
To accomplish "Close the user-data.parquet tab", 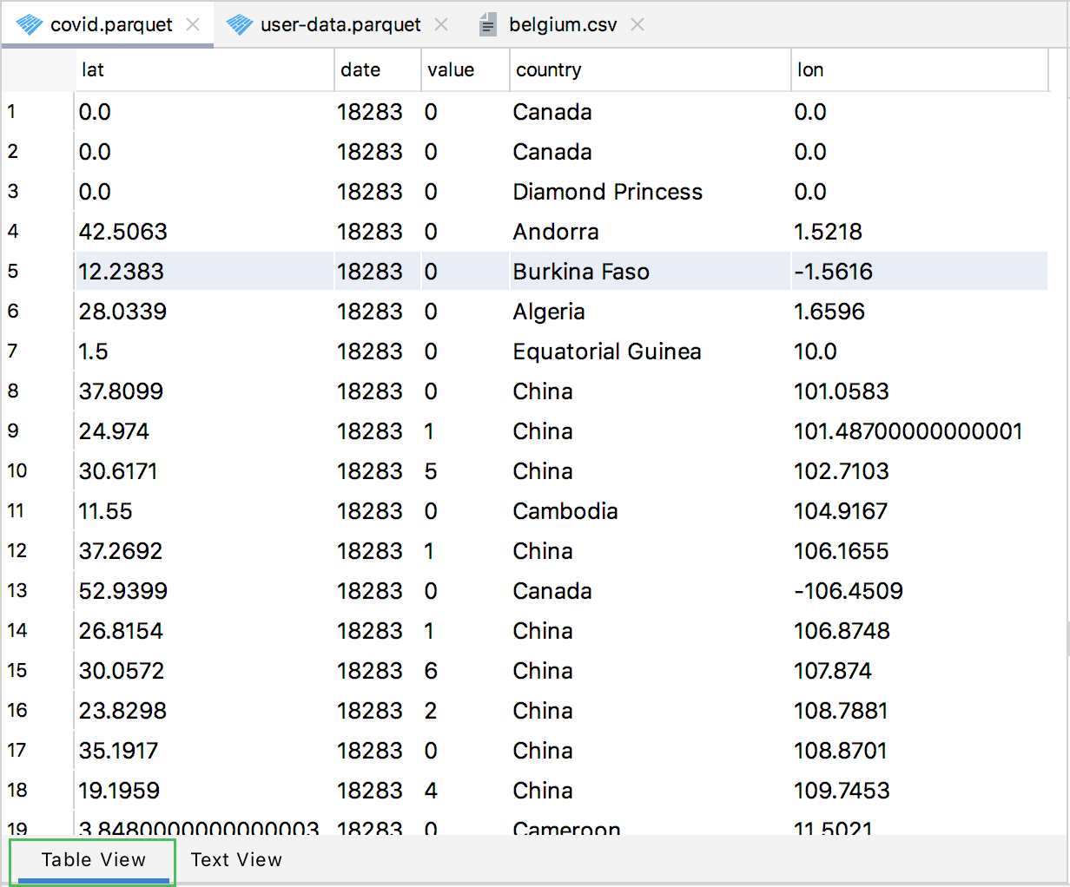I will tap(441, 24).
